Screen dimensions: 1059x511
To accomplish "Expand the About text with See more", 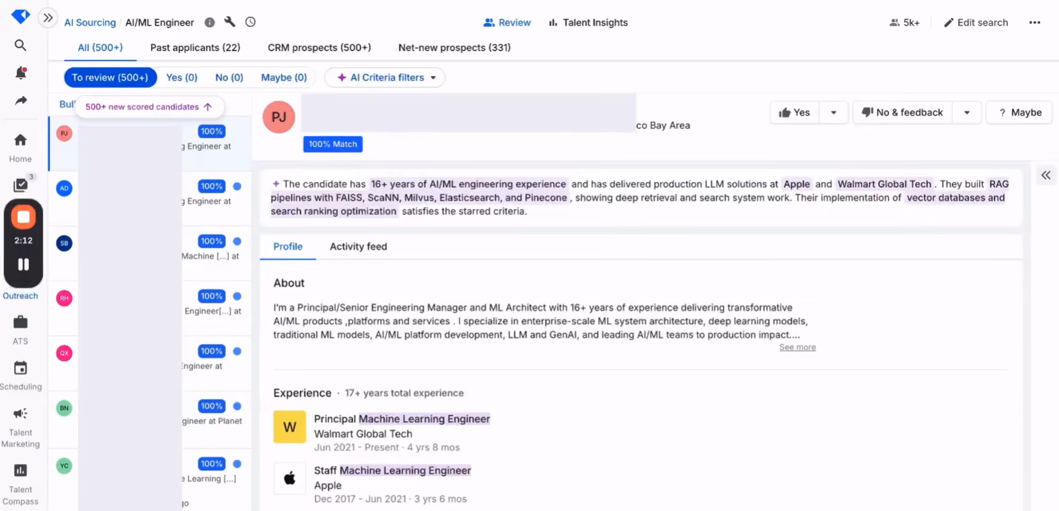I will pyautogui.click(x=797, y=347).
